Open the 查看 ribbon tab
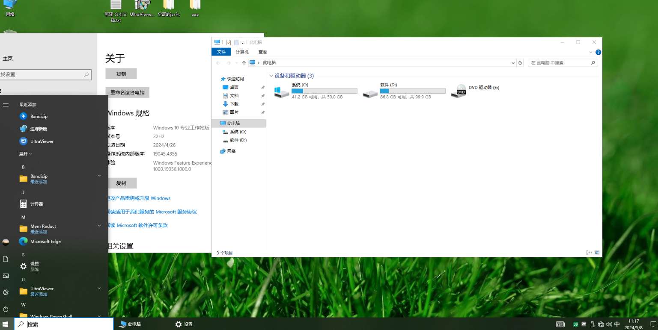The image size is (658, 330). [262, 52]
